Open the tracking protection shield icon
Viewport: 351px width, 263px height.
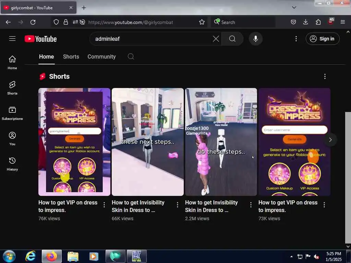click(56, 22)
